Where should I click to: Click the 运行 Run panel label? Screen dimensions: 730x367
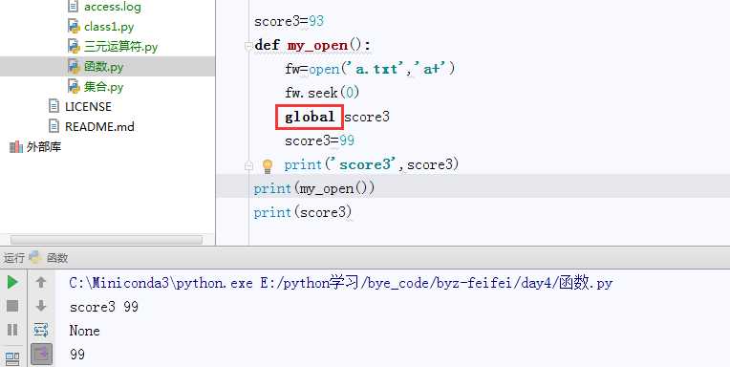[13, 257]
